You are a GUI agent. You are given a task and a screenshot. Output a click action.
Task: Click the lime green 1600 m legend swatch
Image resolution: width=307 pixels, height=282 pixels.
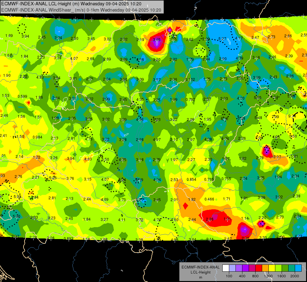[x=278, y=268]
